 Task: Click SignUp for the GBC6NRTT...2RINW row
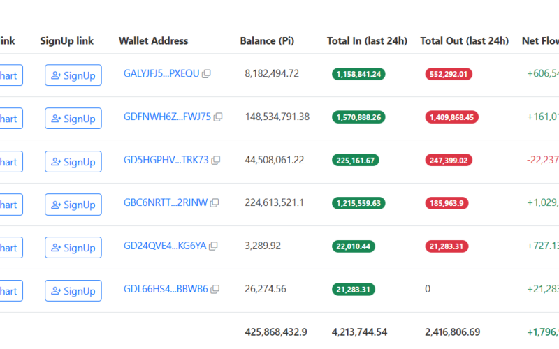[x=73, y=205]
